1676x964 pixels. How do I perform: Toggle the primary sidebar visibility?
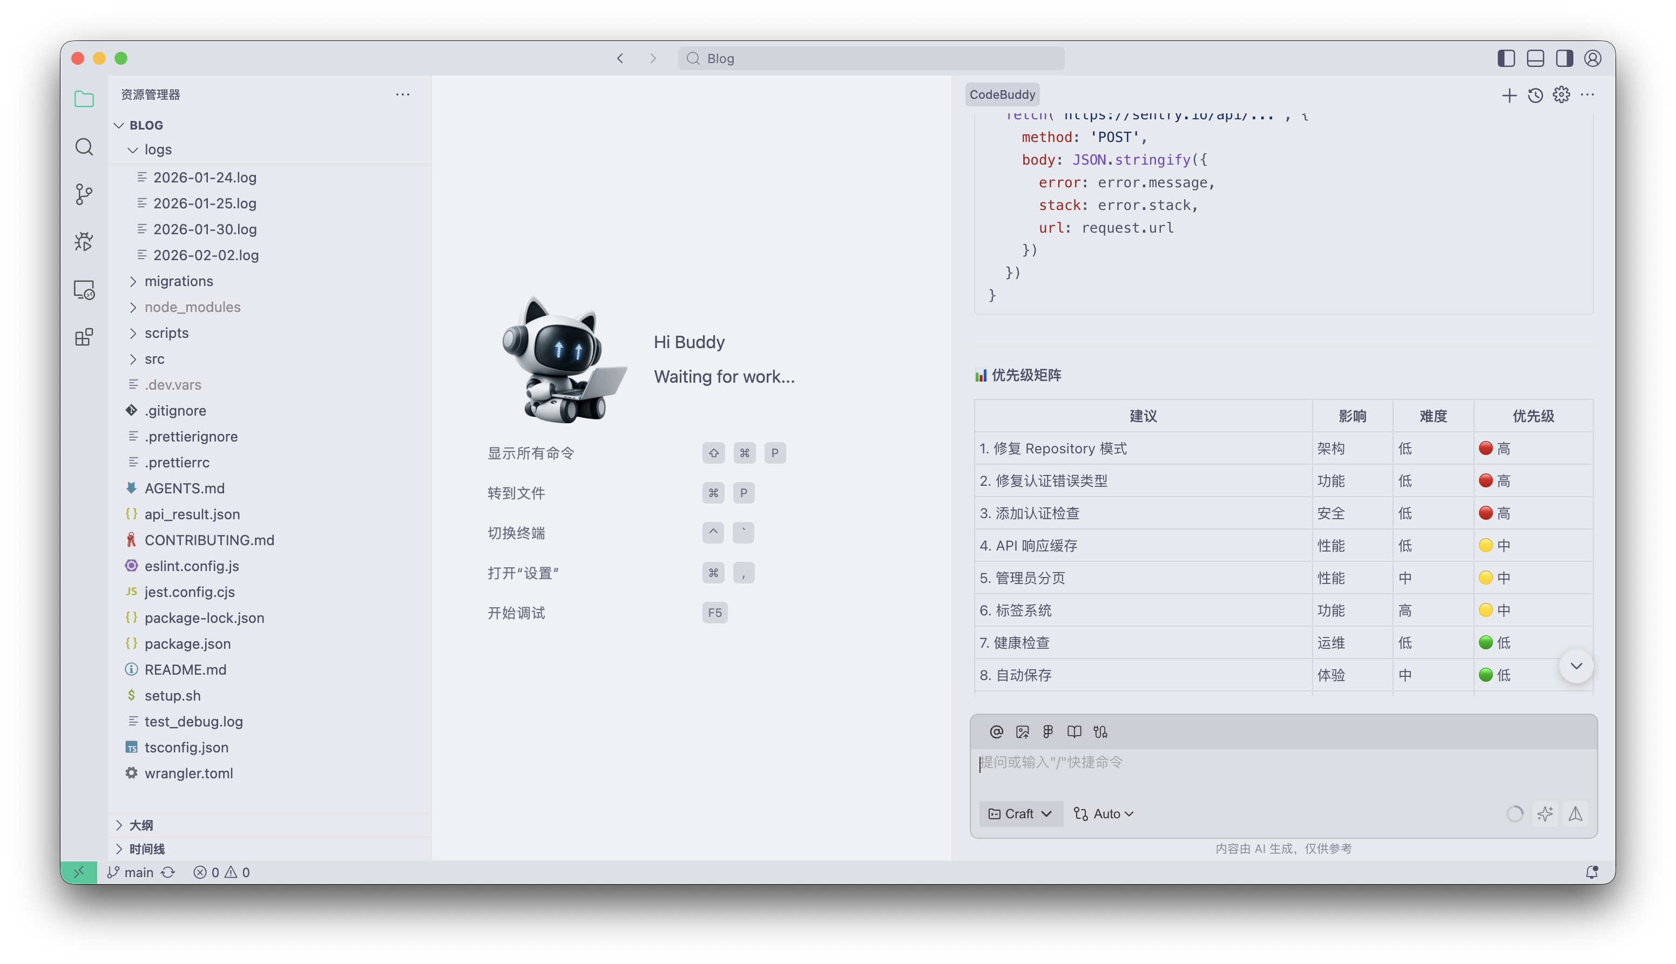click(x=1506, y=58)
